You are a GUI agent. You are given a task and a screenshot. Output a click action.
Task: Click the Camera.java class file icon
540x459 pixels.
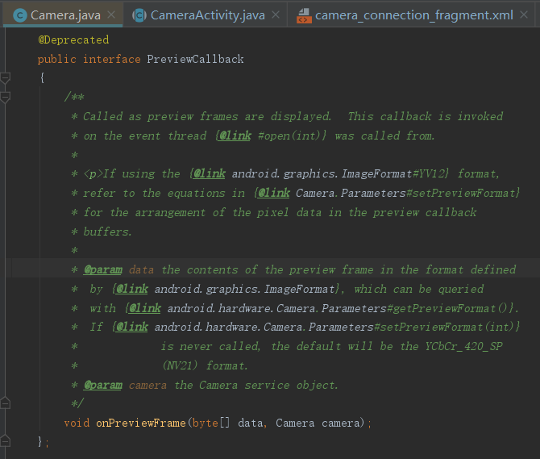tap(20, 15)
